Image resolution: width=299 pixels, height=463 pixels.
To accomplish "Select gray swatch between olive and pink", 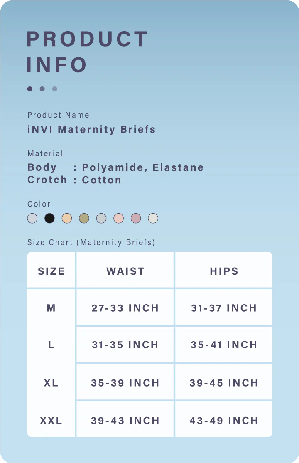I will point(101,218).
